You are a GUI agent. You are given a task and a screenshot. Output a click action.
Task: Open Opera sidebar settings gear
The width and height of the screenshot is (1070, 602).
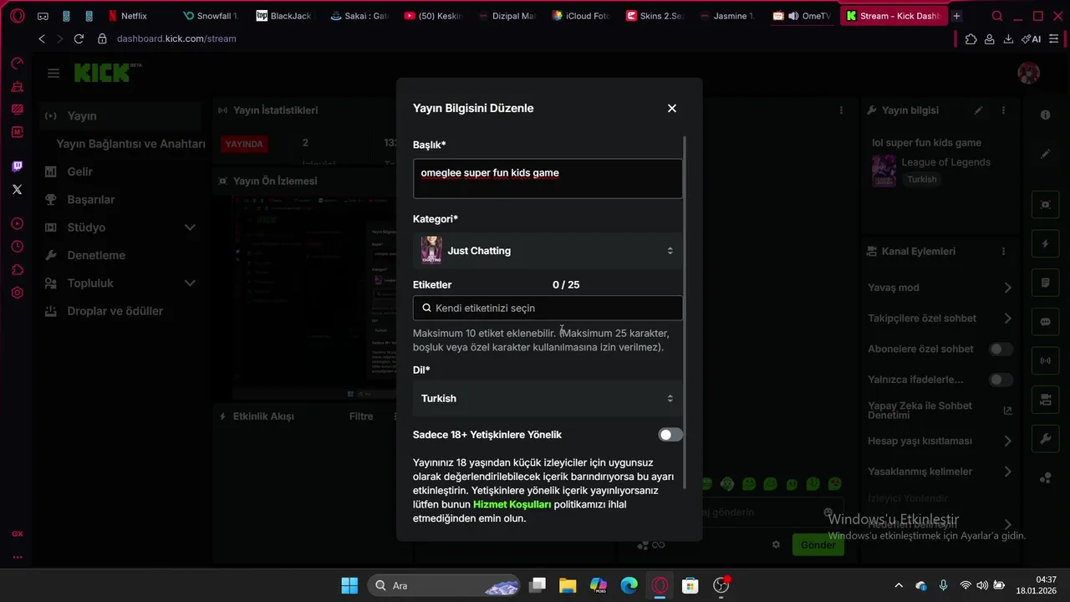(18, 293)
